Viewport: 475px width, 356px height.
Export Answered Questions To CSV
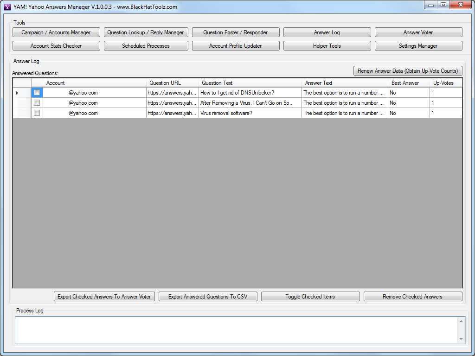click(x=208, y=296)
